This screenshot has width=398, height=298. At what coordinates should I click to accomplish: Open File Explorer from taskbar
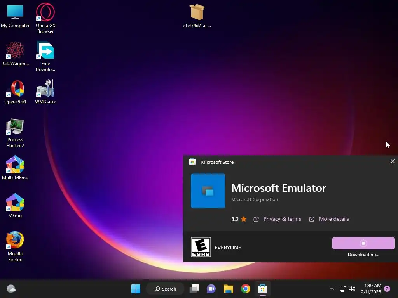pyautogui.click(x=229, y=289)
